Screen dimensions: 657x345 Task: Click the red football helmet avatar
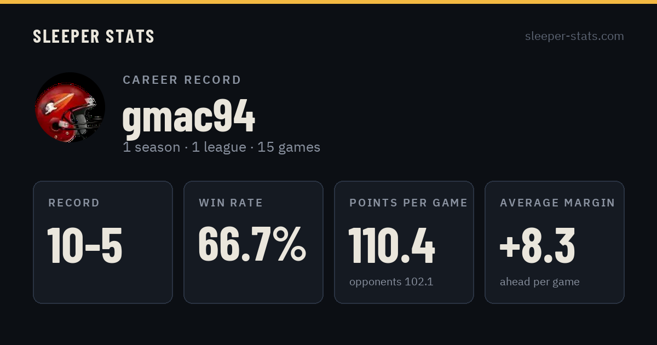(x=69, y=108)
